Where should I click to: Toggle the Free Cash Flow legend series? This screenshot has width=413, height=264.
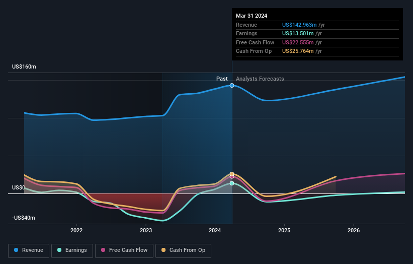click(x=124, y=250)
